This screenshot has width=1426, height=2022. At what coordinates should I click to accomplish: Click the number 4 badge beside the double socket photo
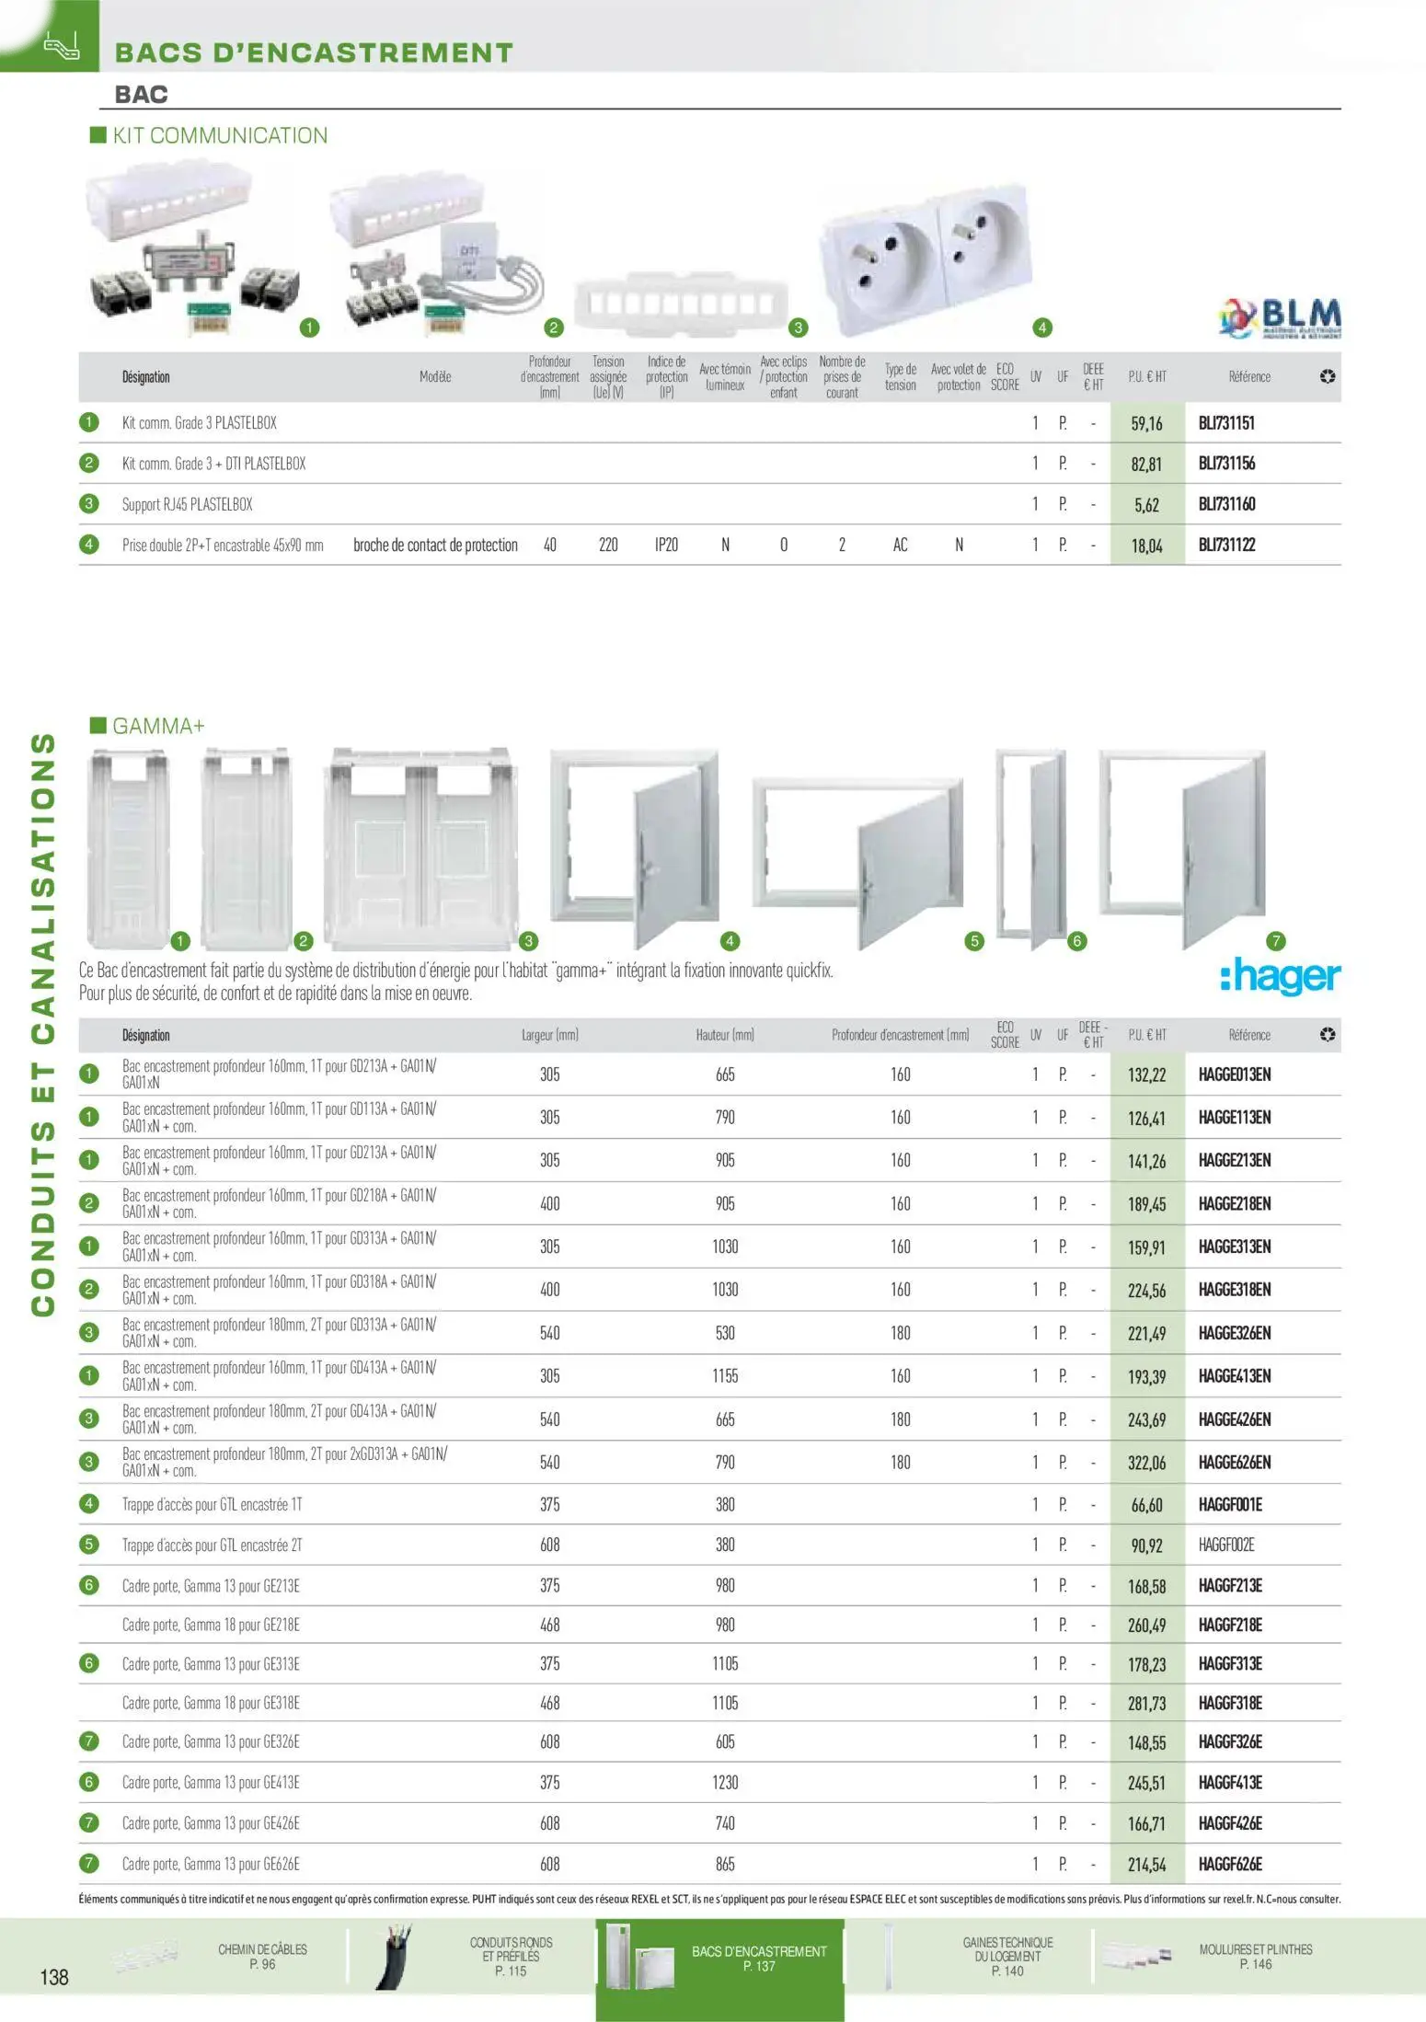pyautogui.click(x=1041, y=327)
